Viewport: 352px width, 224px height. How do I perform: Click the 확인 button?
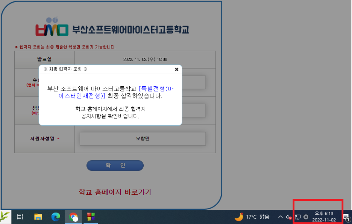coord(115,165)
